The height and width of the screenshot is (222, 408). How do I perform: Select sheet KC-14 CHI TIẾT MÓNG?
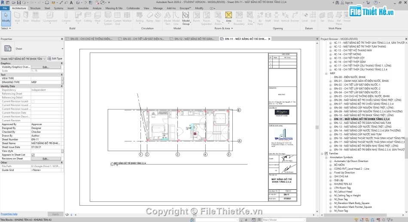coord(347,54)
